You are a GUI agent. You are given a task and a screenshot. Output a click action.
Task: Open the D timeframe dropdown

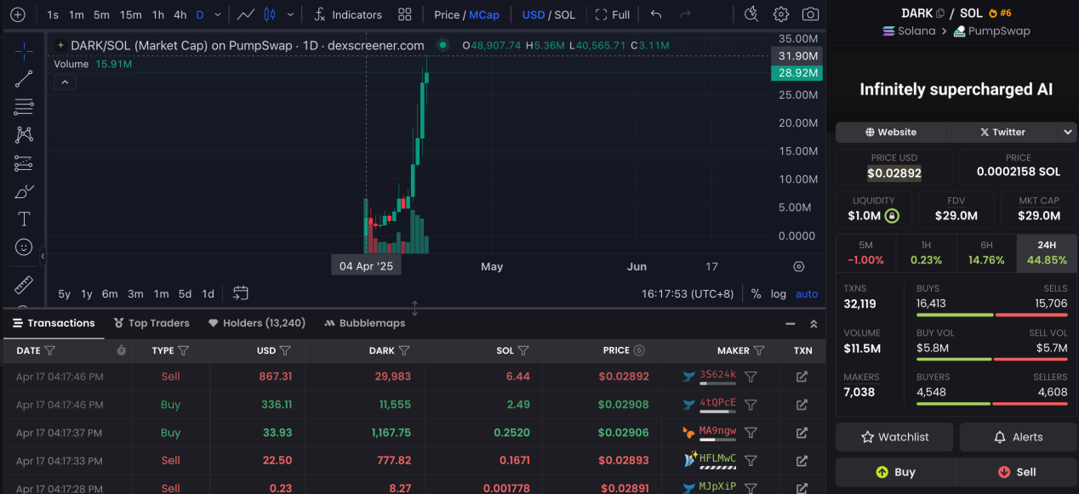click(x=215, y=14)
